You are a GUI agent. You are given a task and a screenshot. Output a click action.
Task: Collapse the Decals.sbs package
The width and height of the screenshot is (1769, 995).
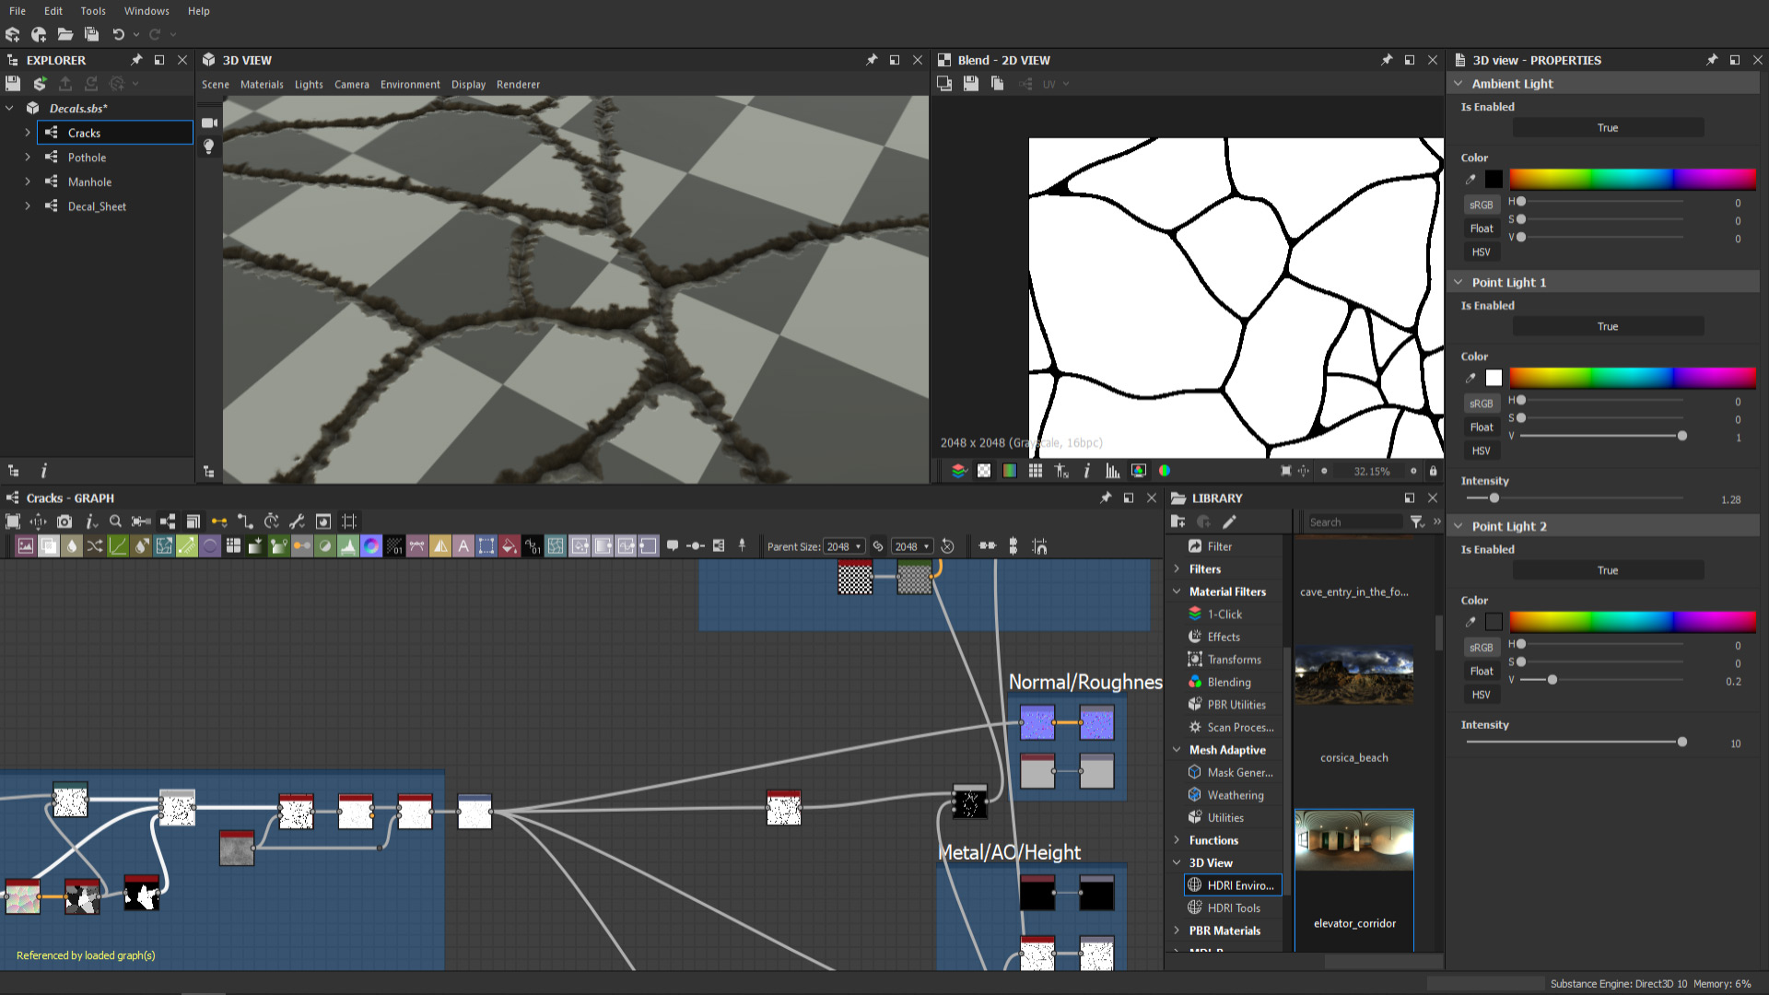[x=9, y=108]
